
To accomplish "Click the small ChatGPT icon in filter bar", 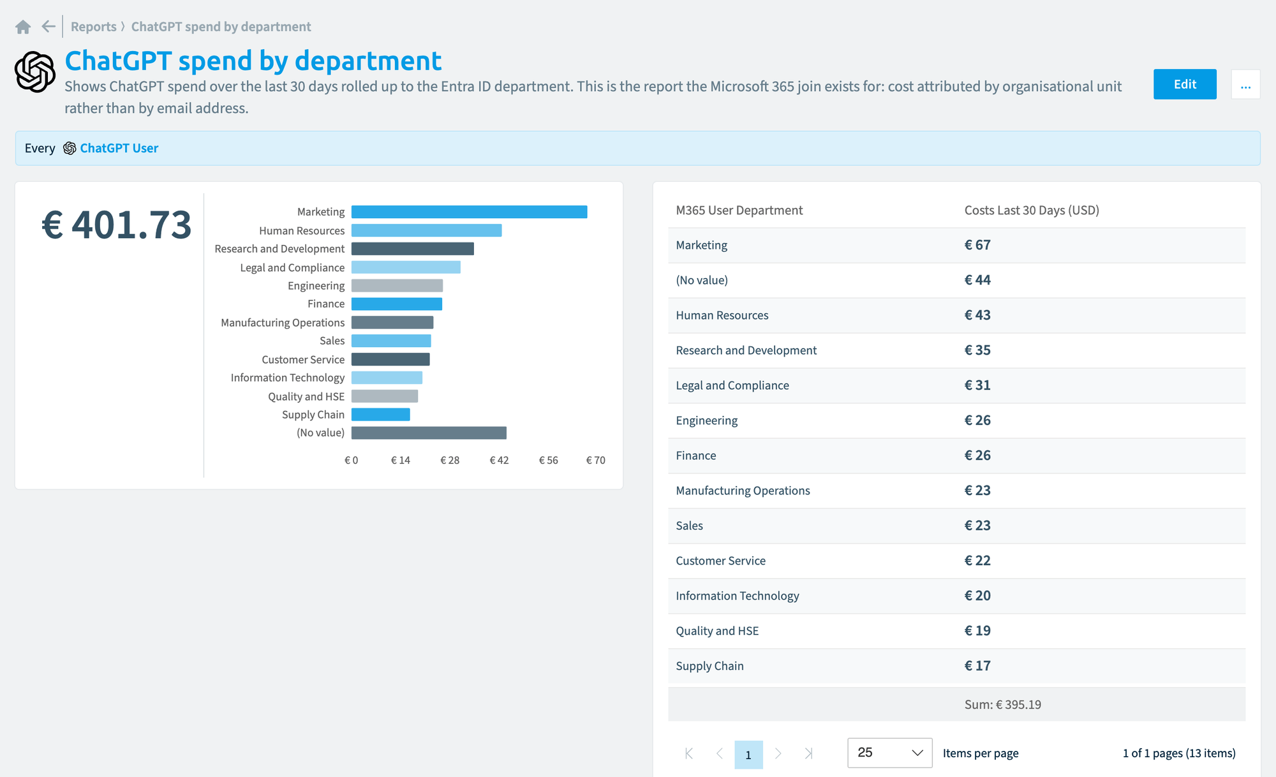I will click(70, 148).
